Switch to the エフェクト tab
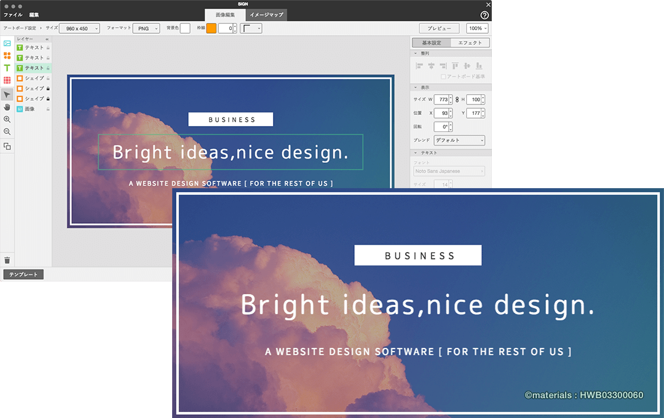Screen dimensions: 664x418 [x=470, y=43]
